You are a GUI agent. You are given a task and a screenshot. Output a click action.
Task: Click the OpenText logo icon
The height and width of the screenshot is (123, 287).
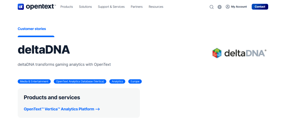click(x=21, y=7)
